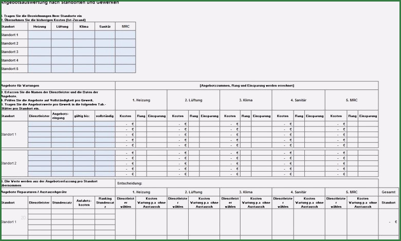Select the Lüftung cell for Standort 2
401x241 pixels.
(62, 43)
